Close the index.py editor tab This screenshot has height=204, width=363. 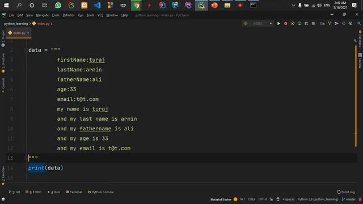coord(28,33)
